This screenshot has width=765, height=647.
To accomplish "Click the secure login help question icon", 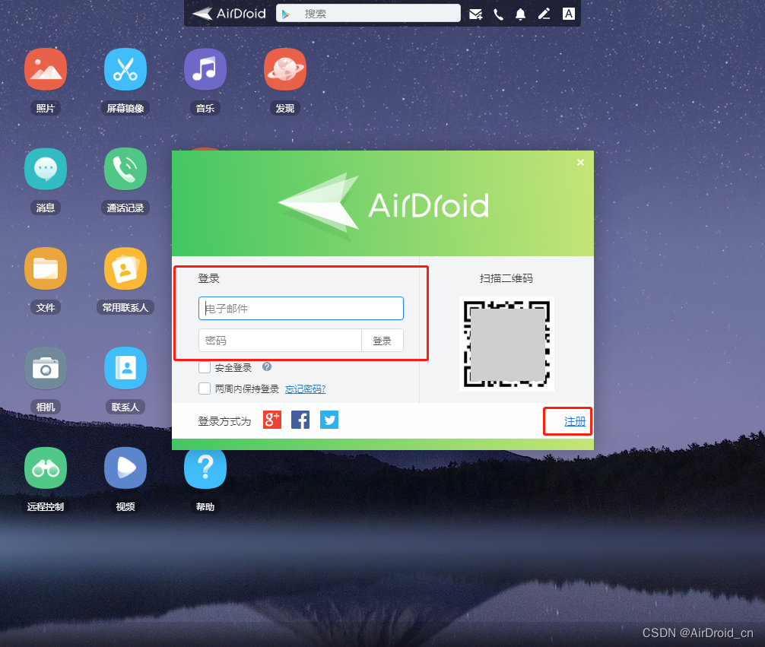I will [x=267, y=366].
